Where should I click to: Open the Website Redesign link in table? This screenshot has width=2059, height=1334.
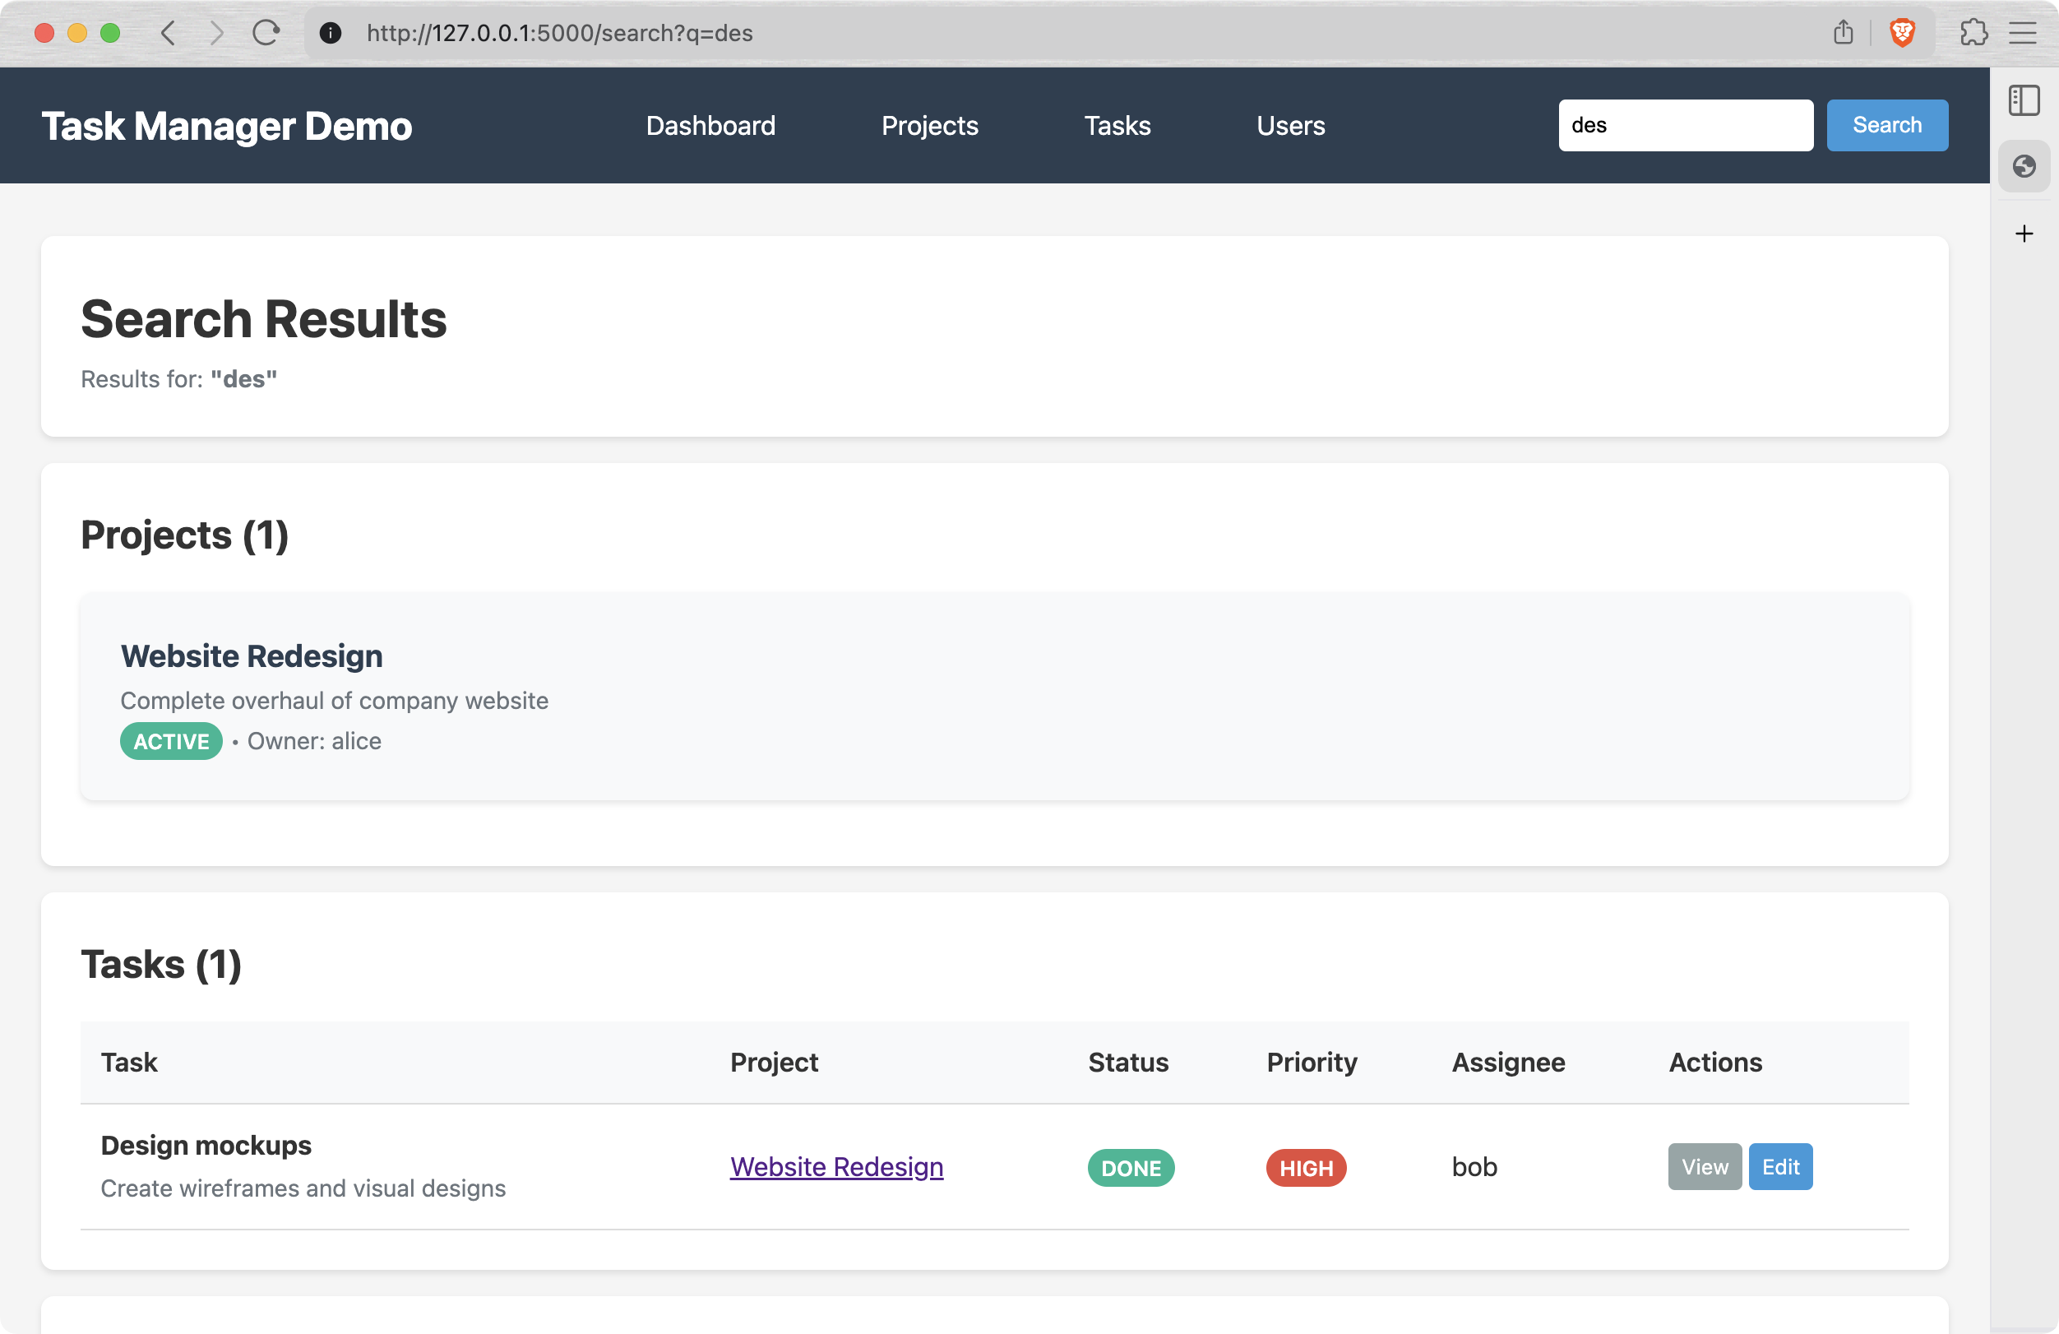coord(835,1167)
